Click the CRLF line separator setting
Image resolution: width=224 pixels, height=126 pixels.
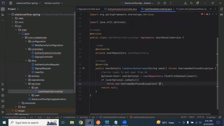point(191,117)
